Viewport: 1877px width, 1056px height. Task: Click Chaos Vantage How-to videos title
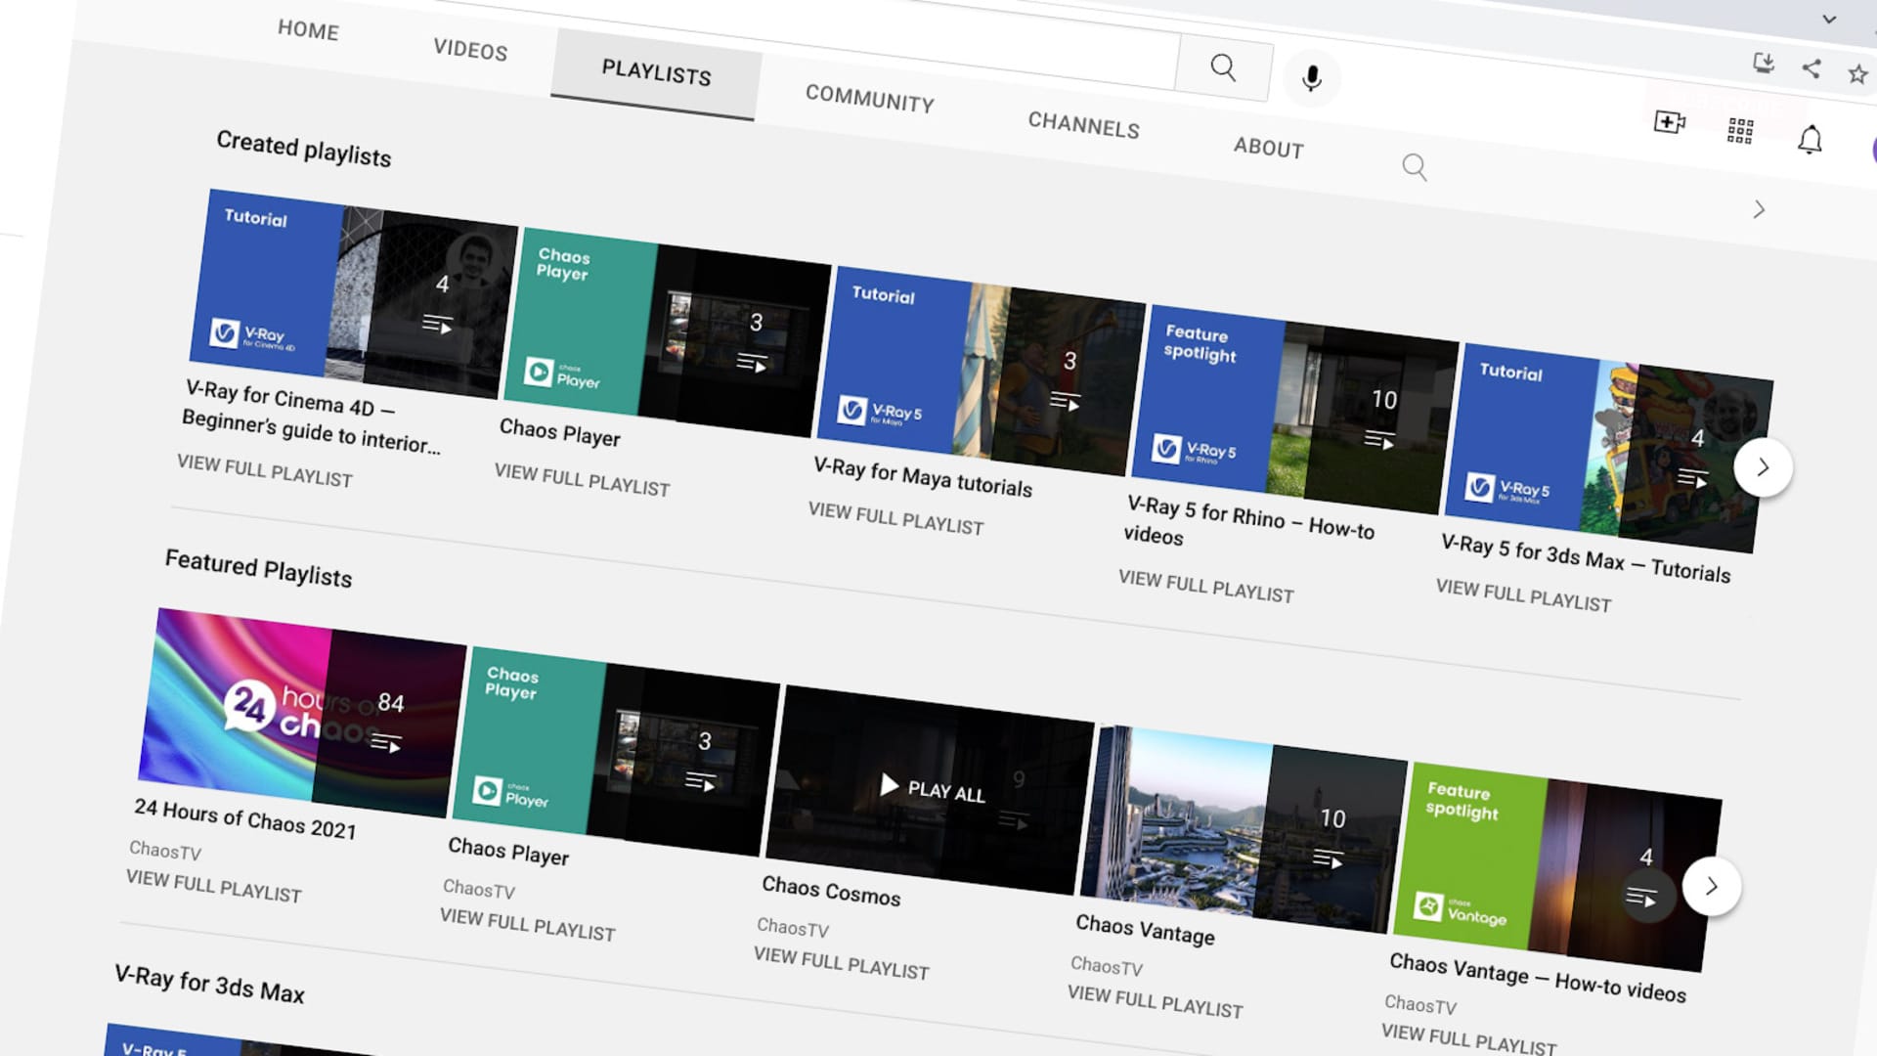tap(1538, 978)
